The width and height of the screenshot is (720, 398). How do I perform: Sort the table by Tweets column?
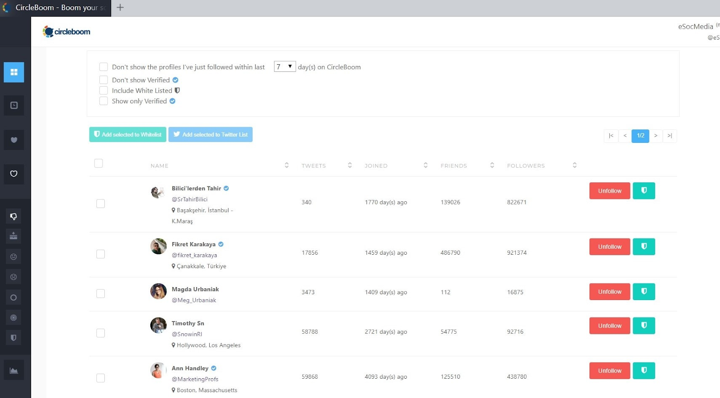[x=350, y=165]
